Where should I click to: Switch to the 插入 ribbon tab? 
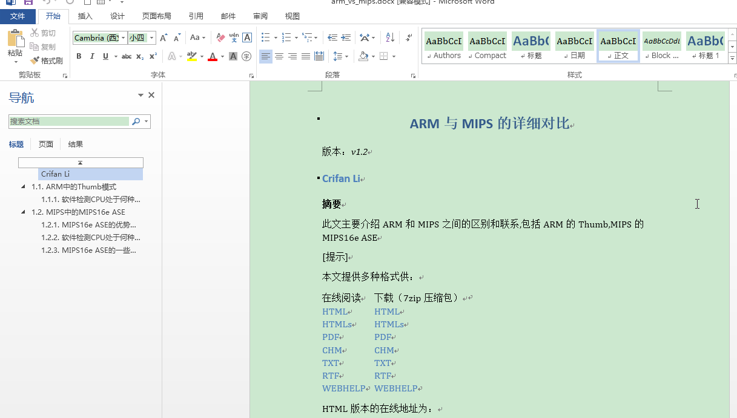pos(85,16)
